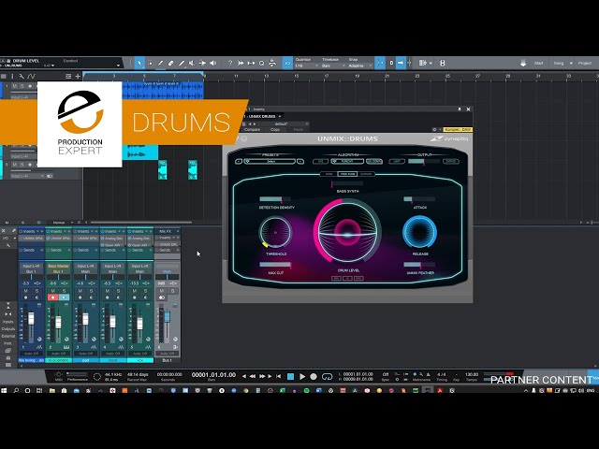Show Inputs in the mixer sidebar
The image size is (599, 449).
point(8,322)
